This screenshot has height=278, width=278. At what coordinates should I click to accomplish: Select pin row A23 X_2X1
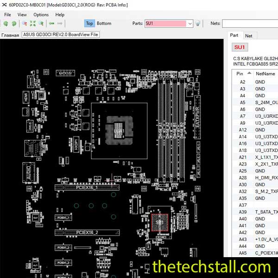point(255,164)
